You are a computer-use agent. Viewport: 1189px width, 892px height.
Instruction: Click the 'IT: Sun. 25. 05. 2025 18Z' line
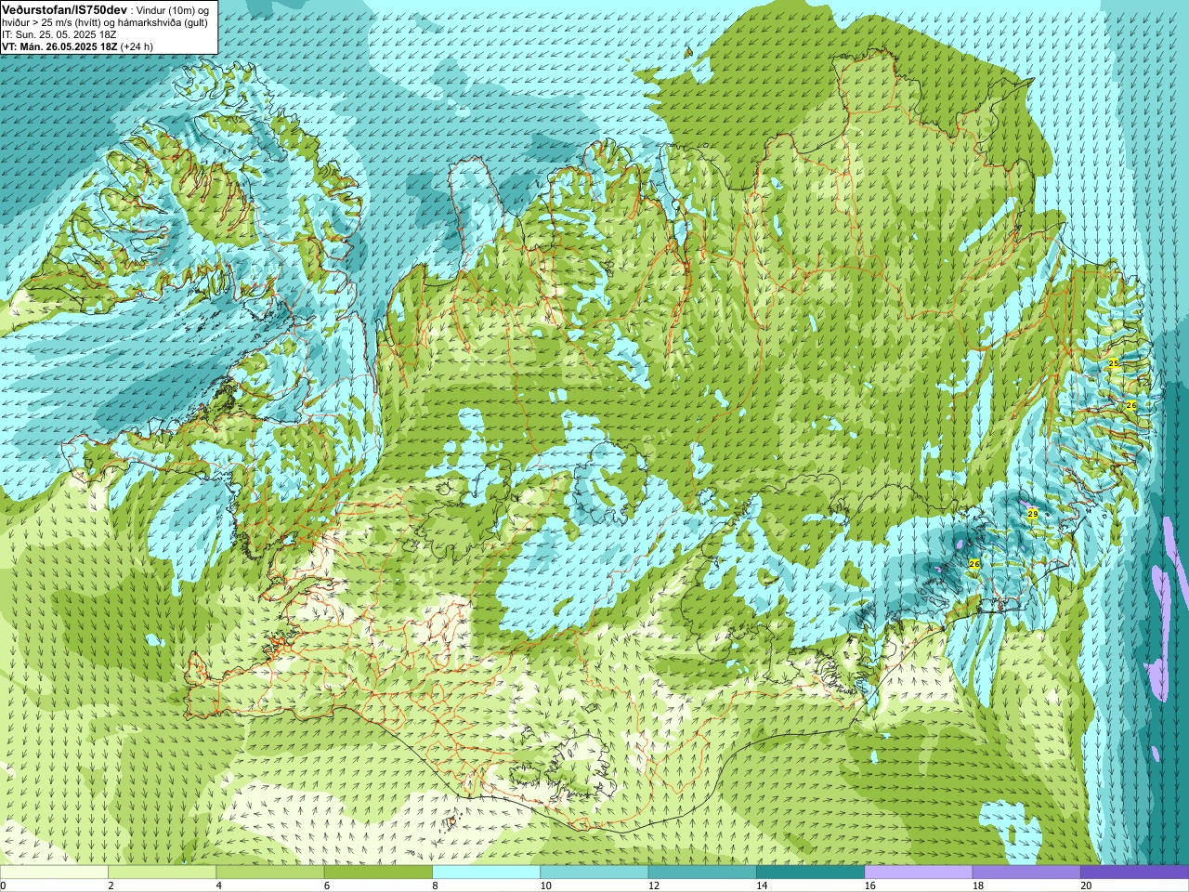point(59,34)
